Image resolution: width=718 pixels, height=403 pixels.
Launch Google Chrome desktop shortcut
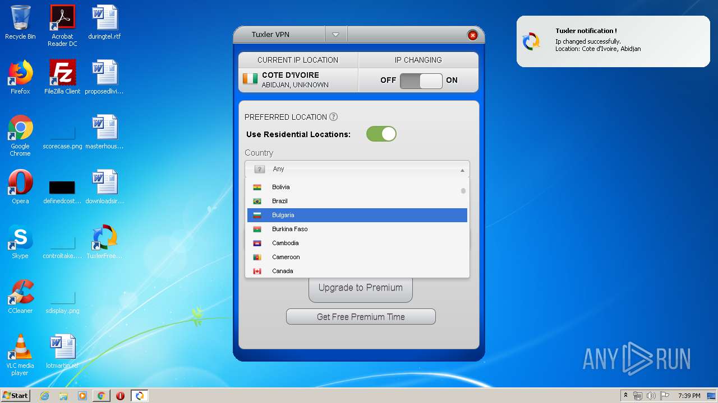point(20,135)
